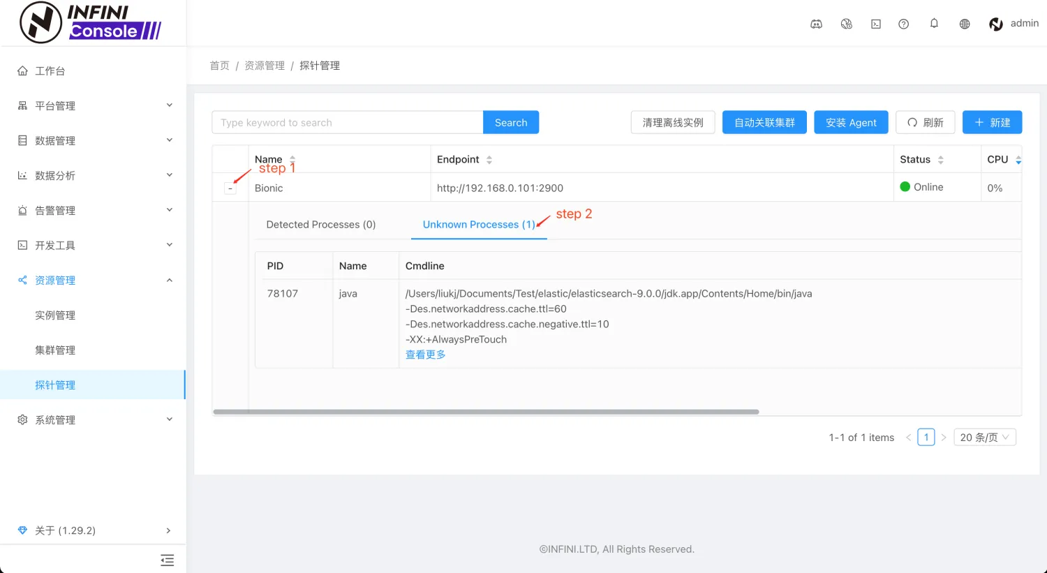The height and width of the screenshot is (573, 1047).
Task: Sort table by CPU column arrows
Action: [1018, 159]
